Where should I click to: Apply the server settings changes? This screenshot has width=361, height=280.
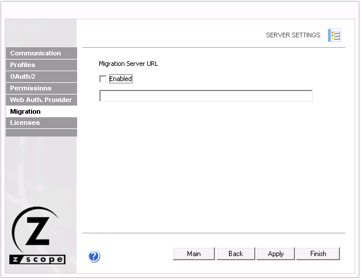[276, 254]
